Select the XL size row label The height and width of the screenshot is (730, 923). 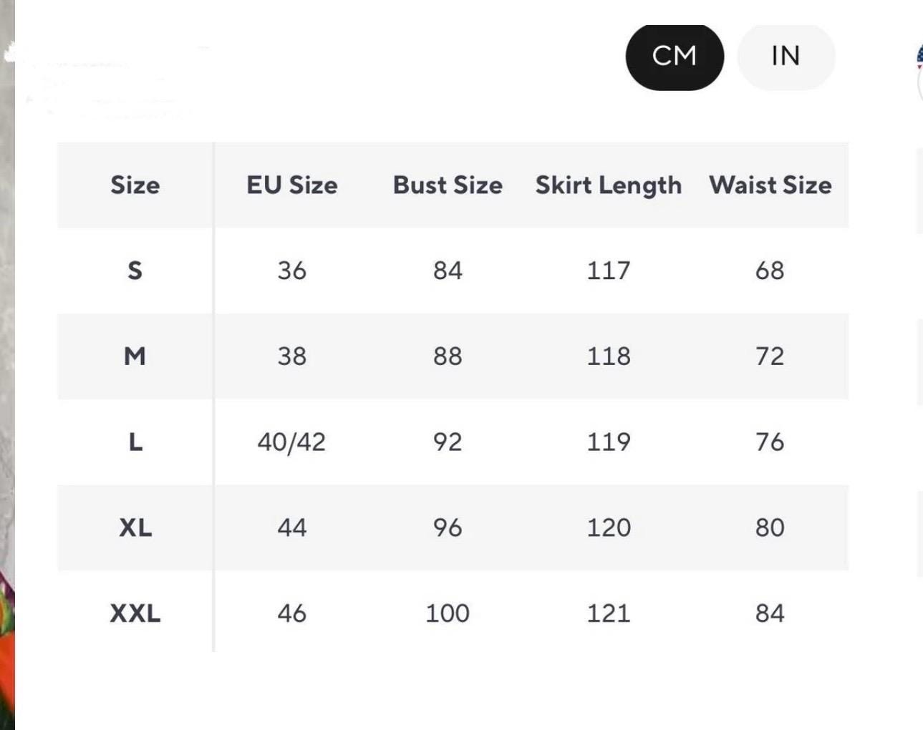click(135, 527)
